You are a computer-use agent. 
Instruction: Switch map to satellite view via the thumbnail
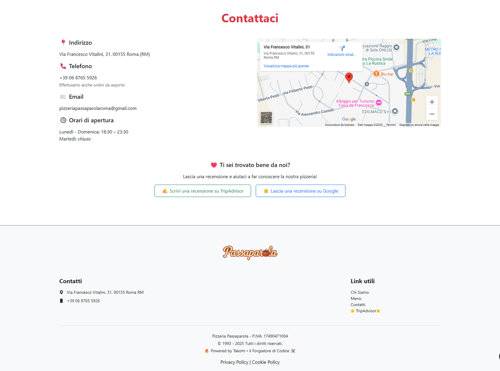pos(266,118)
